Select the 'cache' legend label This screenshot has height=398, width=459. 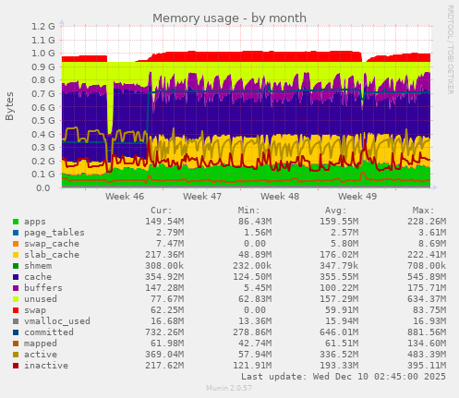38,277
